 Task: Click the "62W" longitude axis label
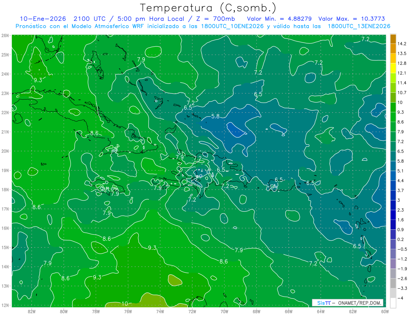352,311
